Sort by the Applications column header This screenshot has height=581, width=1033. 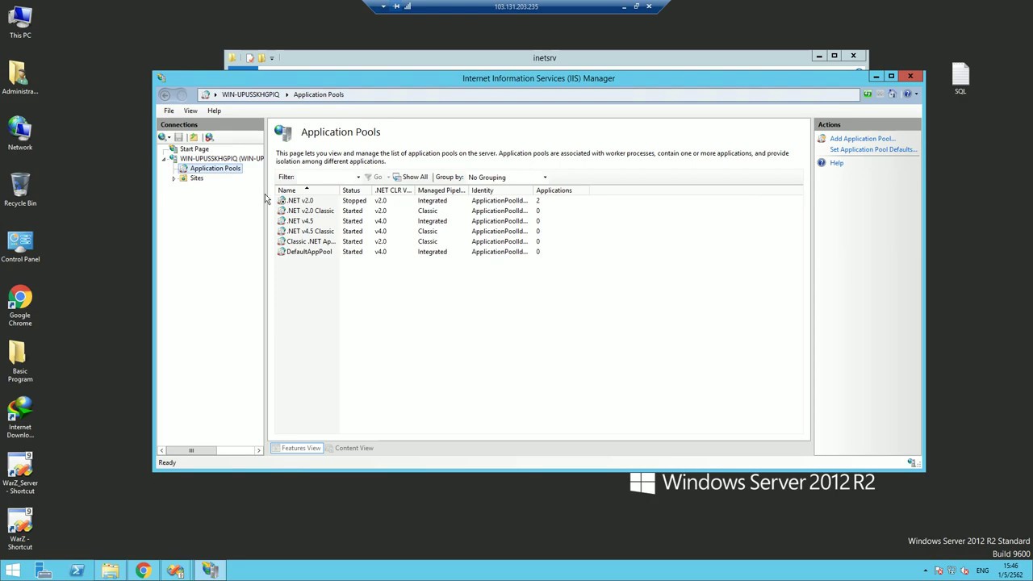562,190
